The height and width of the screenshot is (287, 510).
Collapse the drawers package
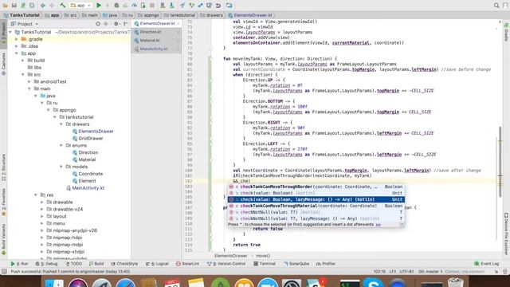point(61,124)
